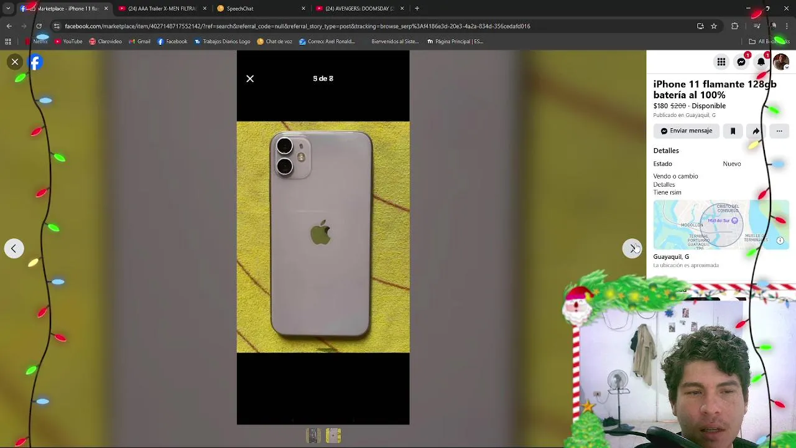Close the SpeechChat tab
The image size is (796, 448).
[303, 9]
